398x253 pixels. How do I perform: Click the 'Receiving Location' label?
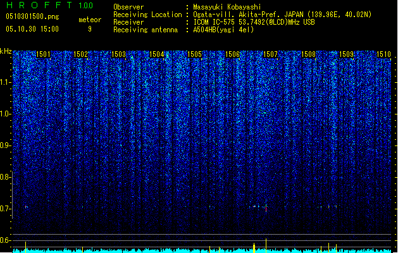[x=147, y=15]
